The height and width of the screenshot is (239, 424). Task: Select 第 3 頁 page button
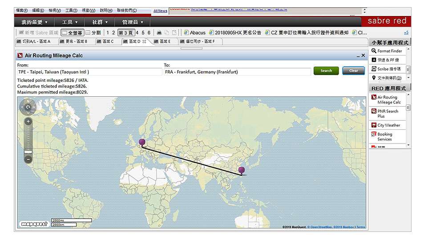(x=126, y=33)
